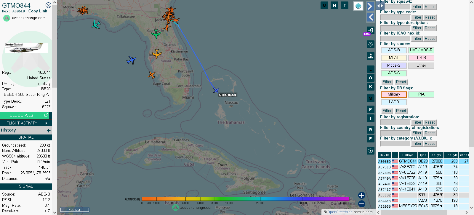The width and height of the screenshot is (474, 215).
Task: Sort table by Hex ID column
Action: point(384,155)
